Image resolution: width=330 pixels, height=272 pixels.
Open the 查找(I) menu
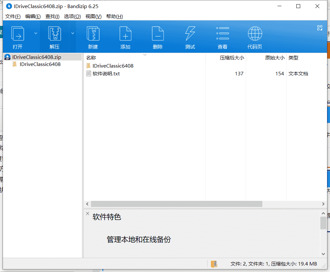[x=52, y=16]
